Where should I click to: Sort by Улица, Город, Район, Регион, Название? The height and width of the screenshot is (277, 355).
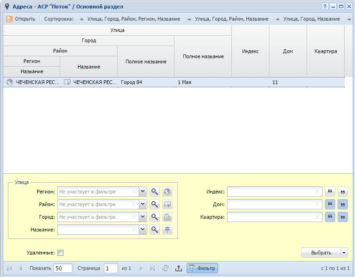click(130, 19)
